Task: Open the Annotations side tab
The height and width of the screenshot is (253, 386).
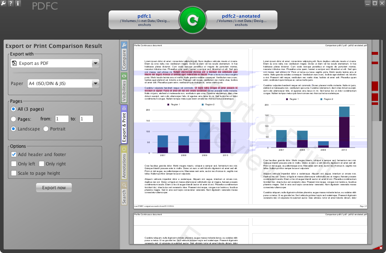Action: point(124,163)
